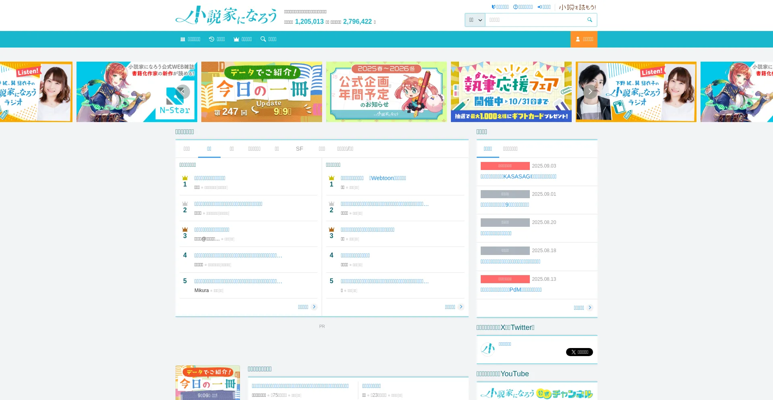Image resolution: width=773 pixels, height=400 pixels.
Task: Expand more link under the news list
Action: click(x=583, y=308)
